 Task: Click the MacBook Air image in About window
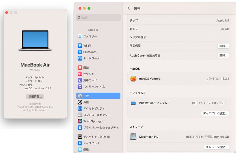click(x=35, y=41)
